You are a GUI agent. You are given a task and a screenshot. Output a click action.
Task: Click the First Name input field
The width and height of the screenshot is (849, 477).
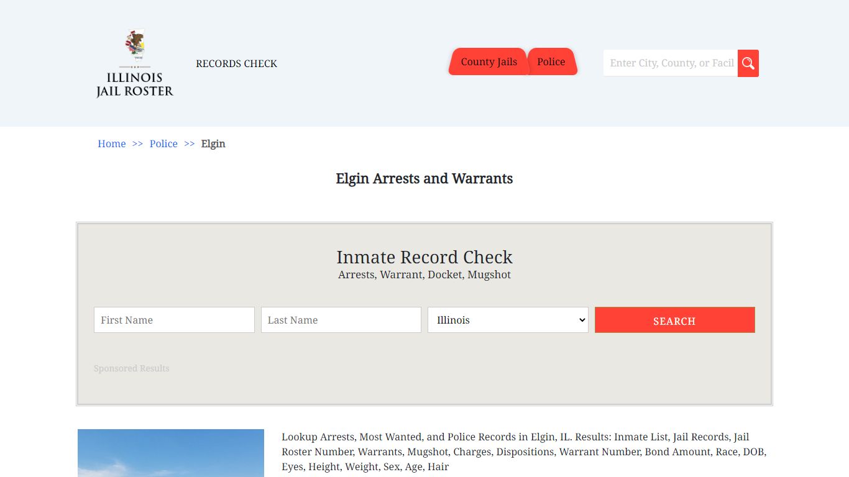[x=174, y=320]
